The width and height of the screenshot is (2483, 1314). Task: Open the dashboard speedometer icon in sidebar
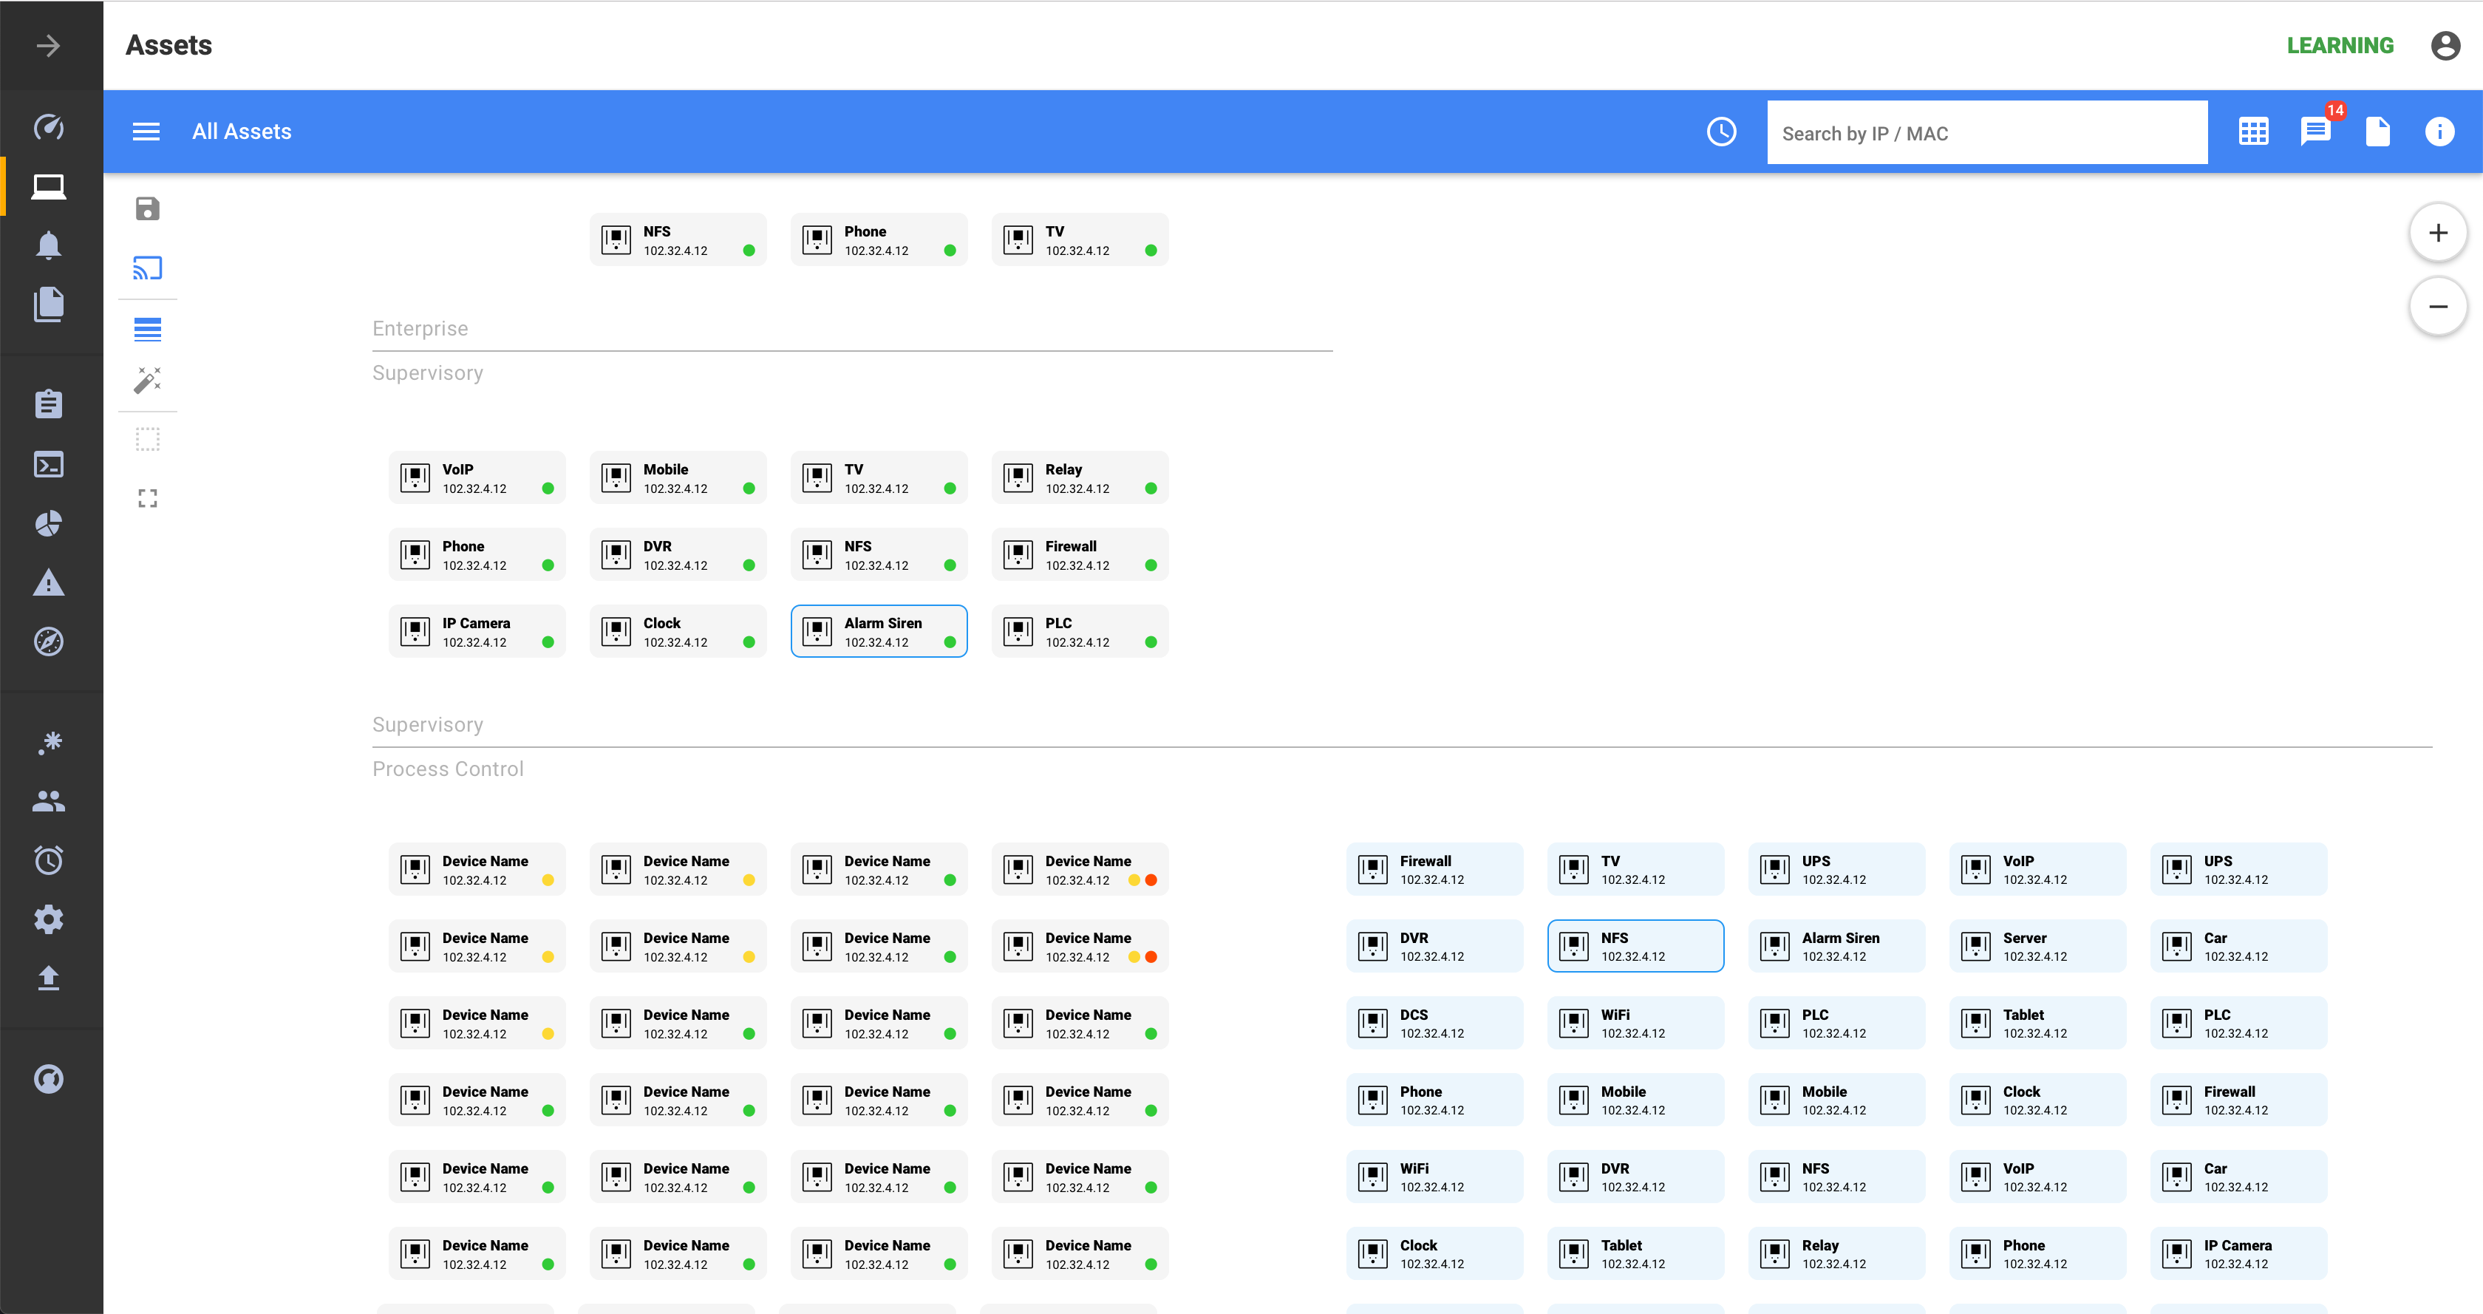click(48, 126)
